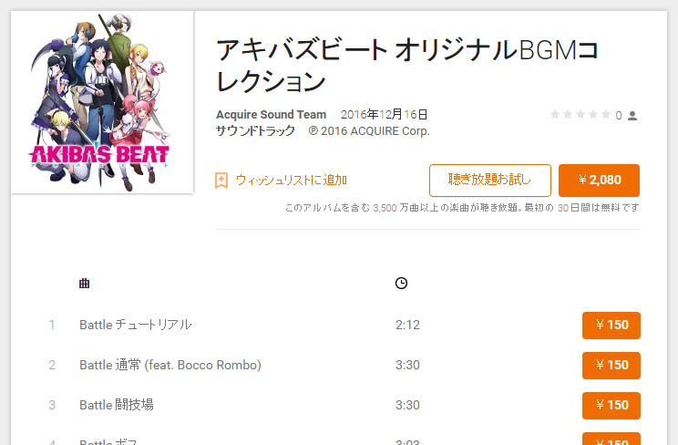Click the 曲 column header

click(x=85, y=284)
